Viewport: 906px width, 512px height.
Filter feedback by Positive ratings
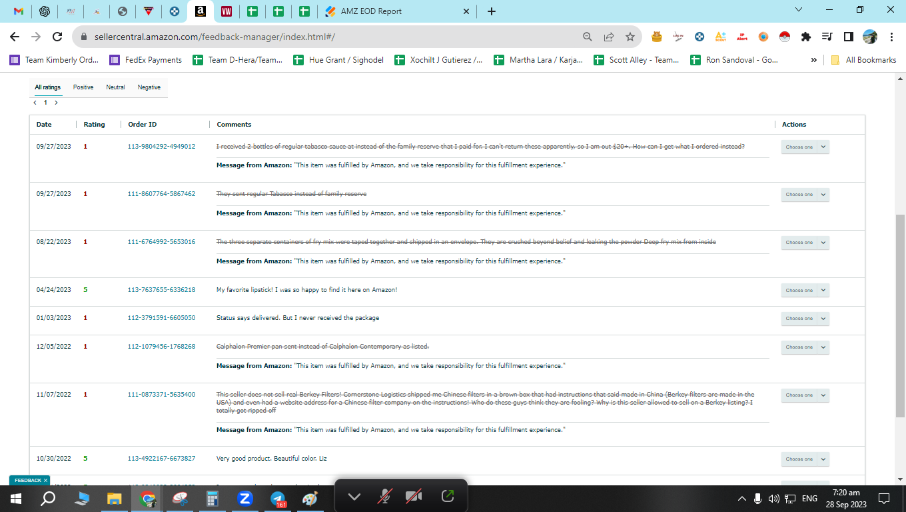[83, 87]
